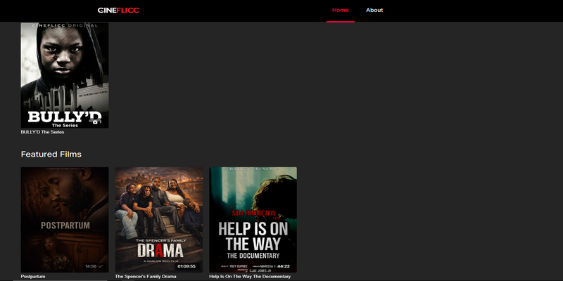Click the horizontal scrollbar at page bottom
Screen dimensions: 563x281
tap(61, 280)
